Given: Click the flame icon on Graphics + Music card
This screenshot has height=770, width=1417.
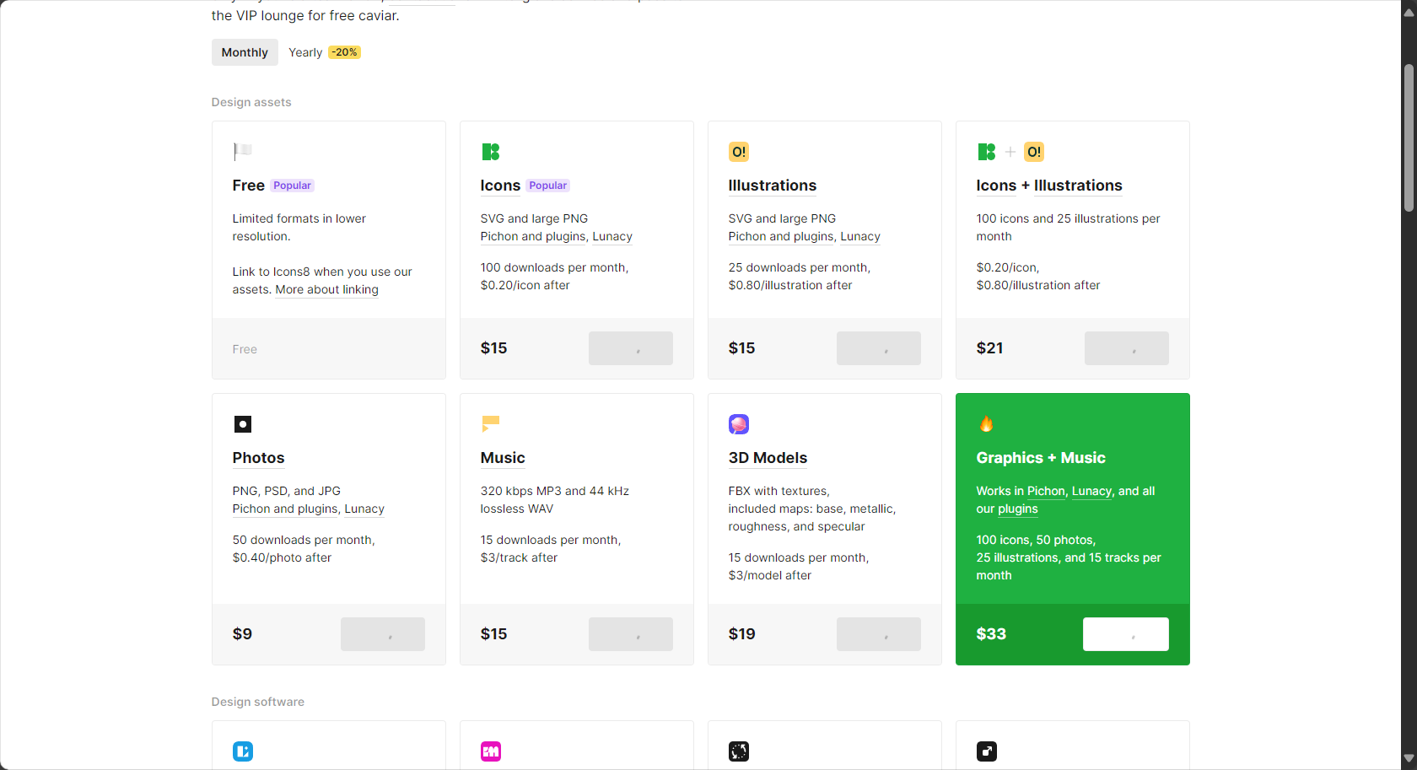Looking at the screenshot, I should click(x=986, y=423).
